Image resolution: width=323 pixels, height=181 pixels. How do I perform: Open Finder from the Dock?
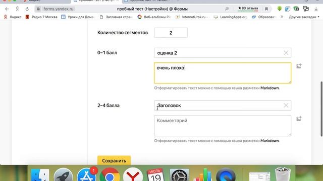[x=40, y=174]
